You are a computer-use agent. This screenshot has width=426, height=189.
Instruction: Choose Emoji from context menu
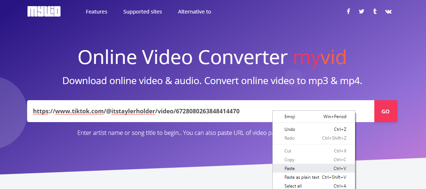coord(314,117)
